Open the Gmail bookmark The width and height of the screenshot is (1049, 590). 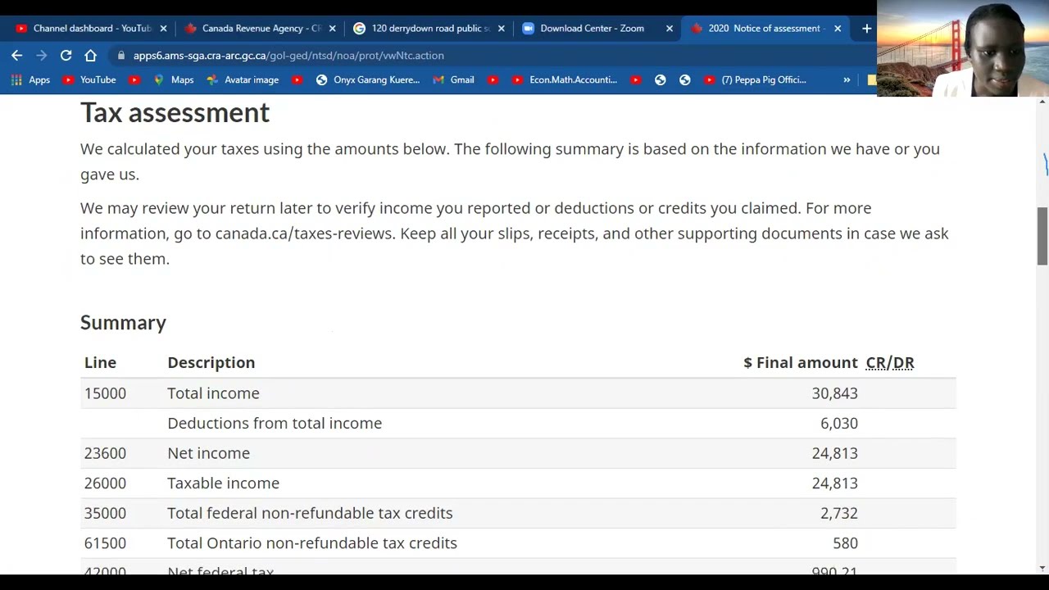(453, 79)
